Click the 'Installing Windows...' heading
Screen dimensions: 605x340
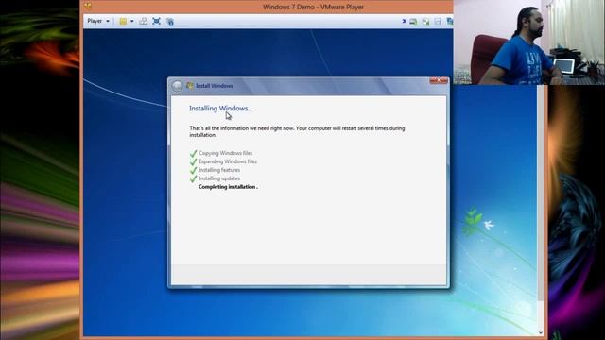tap(220, 109)
